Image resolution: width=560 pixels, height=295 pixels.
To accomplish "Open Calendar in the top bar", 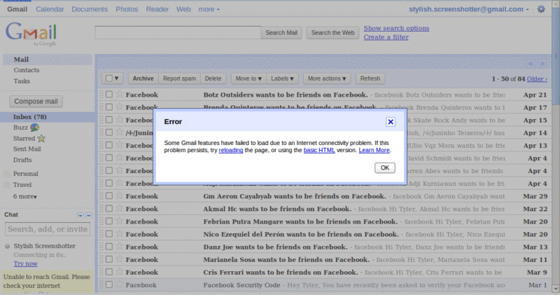I will coord(50,9).
